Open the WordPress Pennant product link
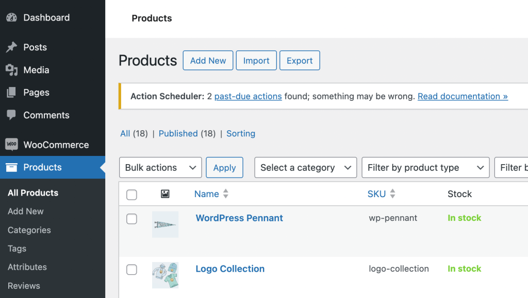Viewport: 528px width, 298px height. pyautogui.click(x=239, y=218)
